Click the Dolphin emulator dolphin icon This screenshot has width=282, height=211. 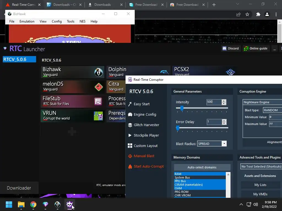click(x=164, y=72)
